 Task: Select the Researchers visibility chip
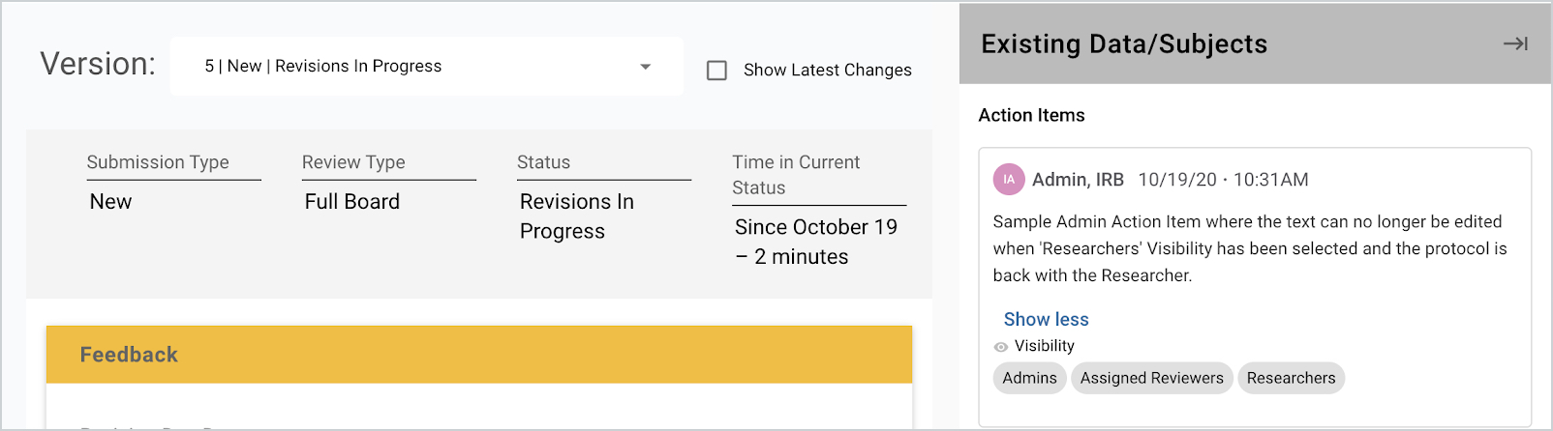[x=1291, y=378]
